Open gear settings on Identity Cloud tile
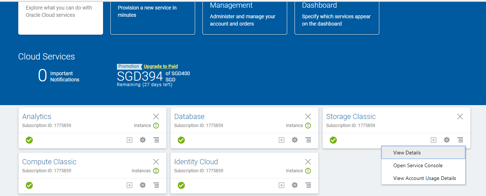486x196 pixels. tap(295, 185)
